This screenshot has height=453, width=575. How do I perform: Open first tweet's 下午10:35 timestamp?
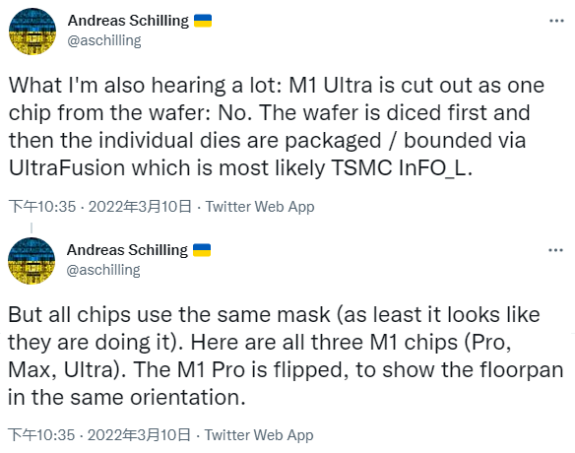[42, 207]
